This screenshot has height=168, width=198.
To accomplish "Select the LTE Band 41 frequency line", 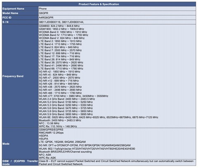I will pos(61,65).
